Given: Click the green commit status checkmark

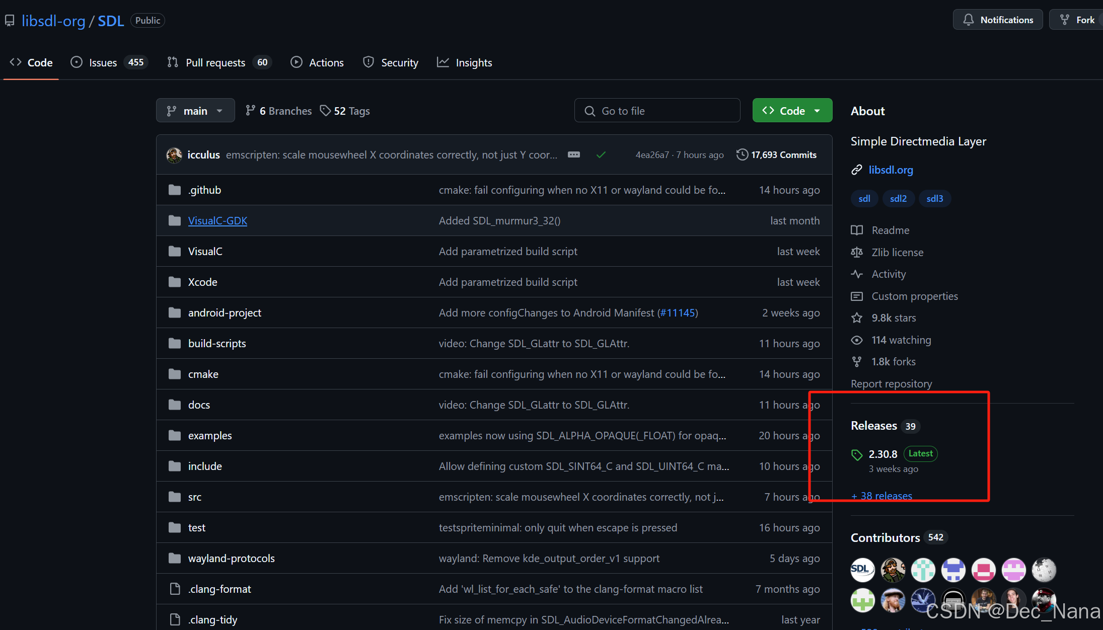Looking at the screenshot, I should pyautogui.click(x=601, y=155).
